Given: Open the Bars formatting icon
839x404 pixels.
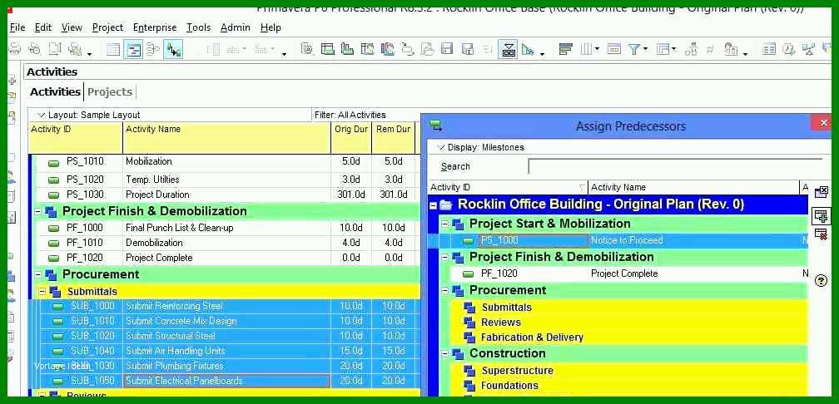Looking at the screenshot, I should pos(566,50).
